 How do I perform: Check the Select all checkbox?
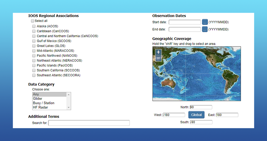pos(32,21)
